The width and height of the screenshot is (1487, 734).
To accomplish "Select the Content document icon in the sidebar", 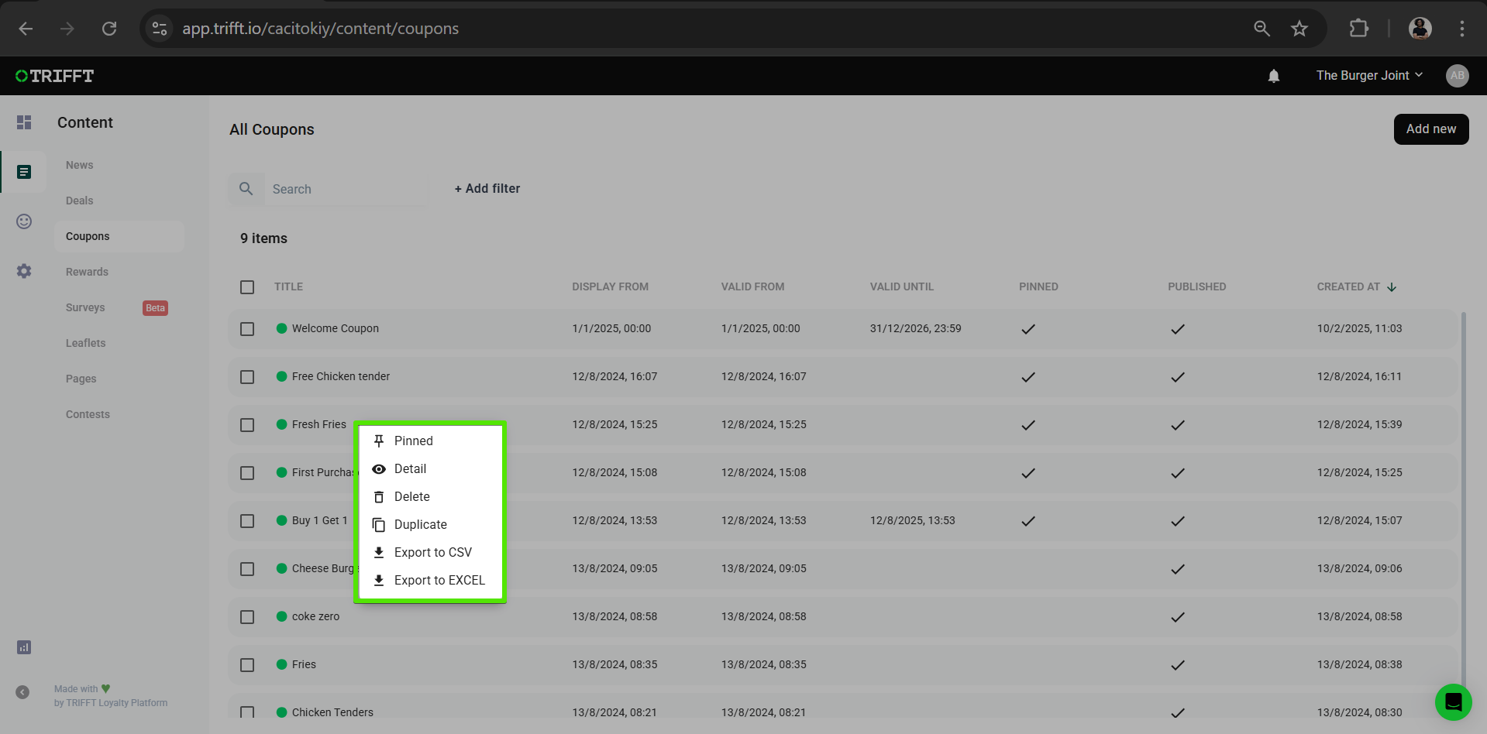I will [x=24, y=172].
